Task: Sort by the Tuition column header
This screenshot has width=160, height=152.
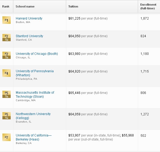Action: point(73,6)
